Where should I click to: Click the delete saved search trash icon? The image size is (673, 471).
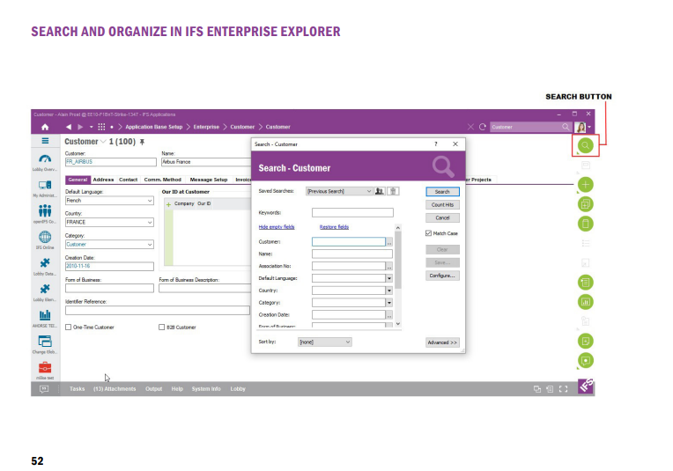point(393,191)
